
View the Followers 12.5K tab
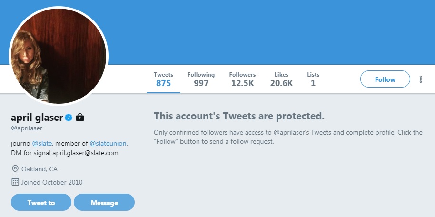coord(242,79)
